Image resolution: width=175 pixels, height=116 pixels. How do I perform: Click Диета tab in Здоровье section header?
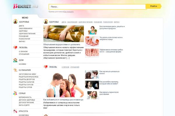click(x=64, y=22)
